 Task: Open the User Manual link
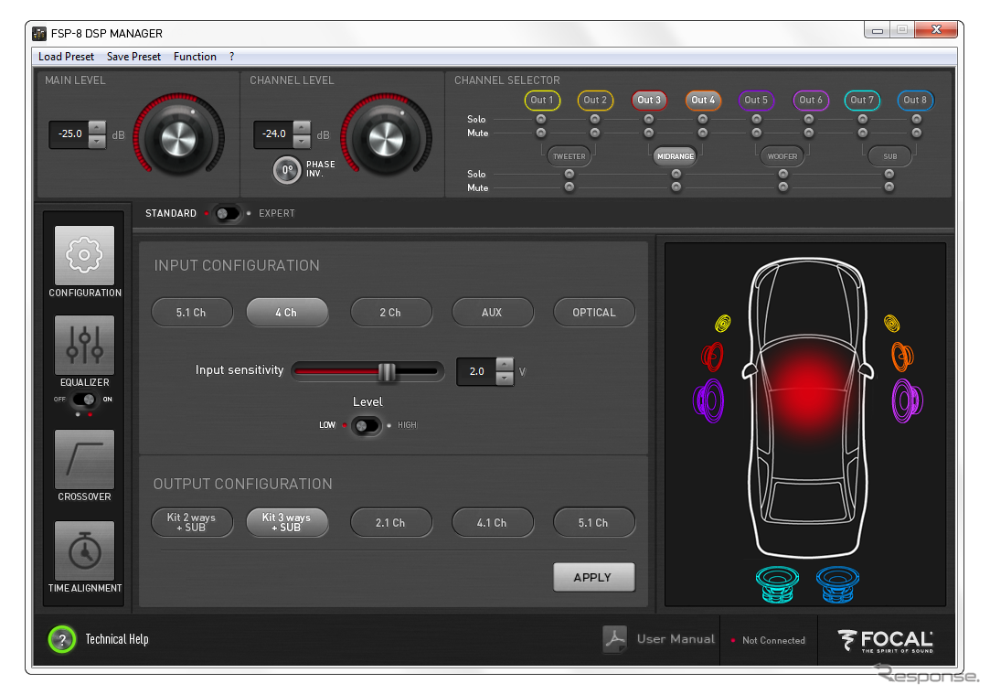(x=676, y=639)
